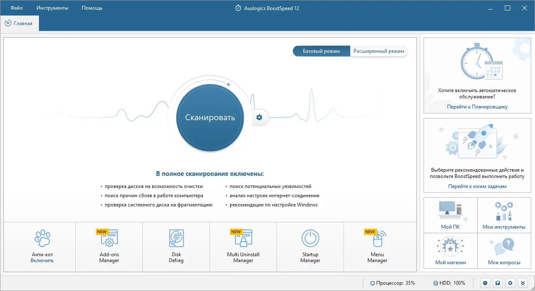Click the HDD: 100% indicator

click(x=449, y=283)
